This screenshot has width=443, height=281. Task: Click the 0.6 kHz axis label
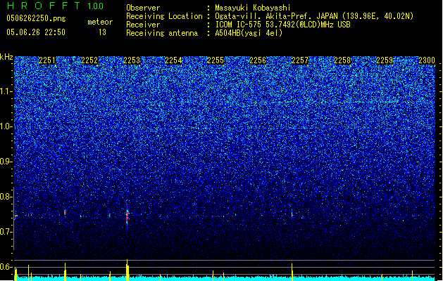(6, 267)
